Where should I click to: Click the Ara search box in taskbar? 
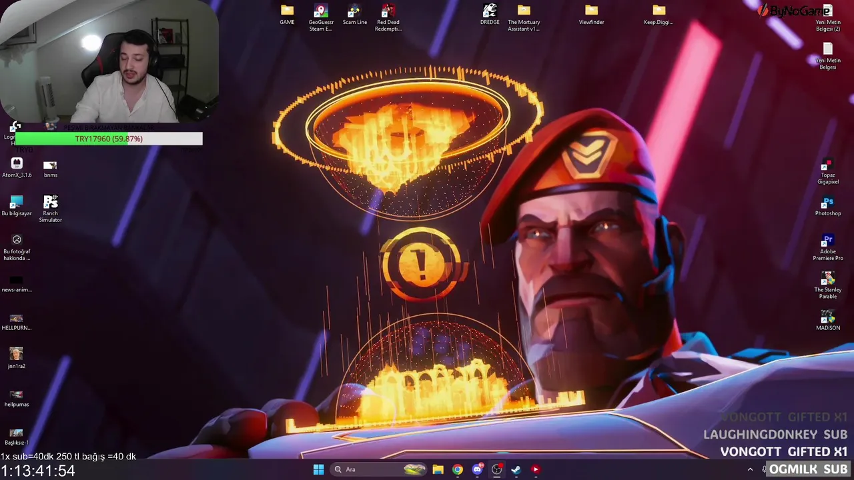[378, 469]
